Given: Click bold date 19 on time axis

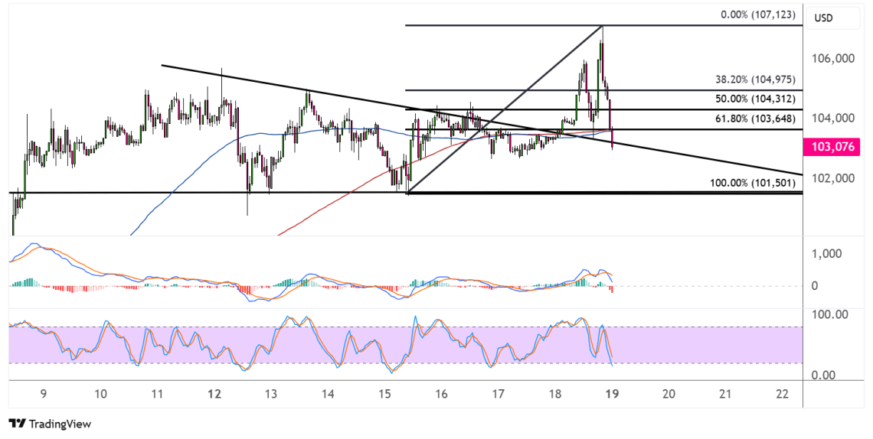Looking at the screenshot, I should pos(612,394).
